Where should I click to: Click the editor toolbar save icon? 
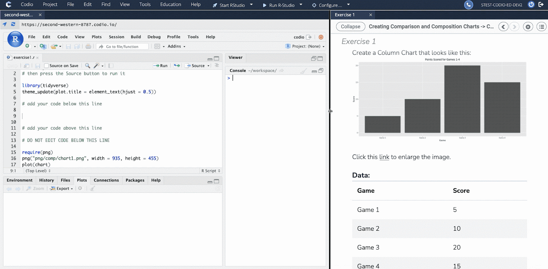pos(38,66)
